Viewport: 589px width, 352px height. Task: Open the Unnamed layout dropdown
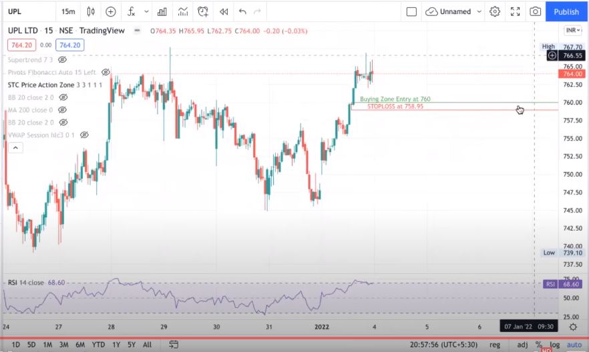[454, 11]
